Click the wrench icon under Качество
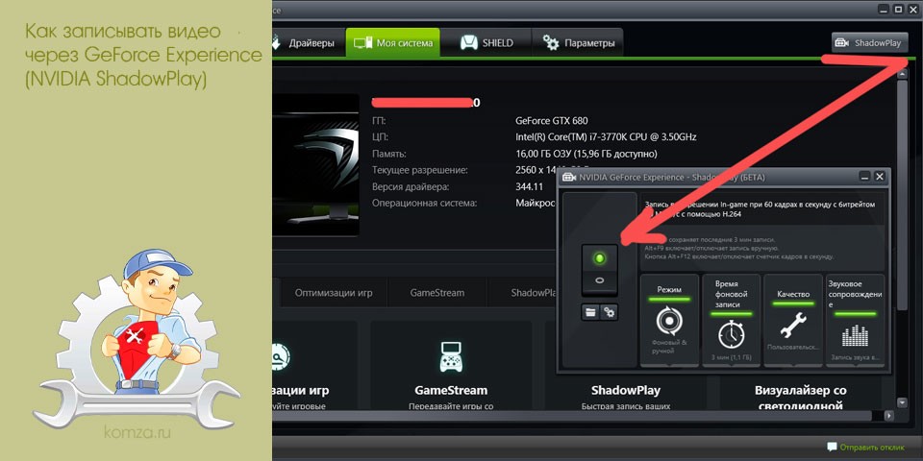 point(793,324)
